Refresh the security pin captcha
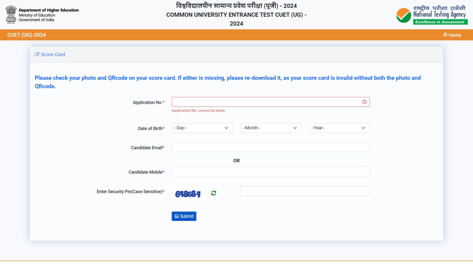The height and width of the screenshot is (266, 473). coord(214,193)
